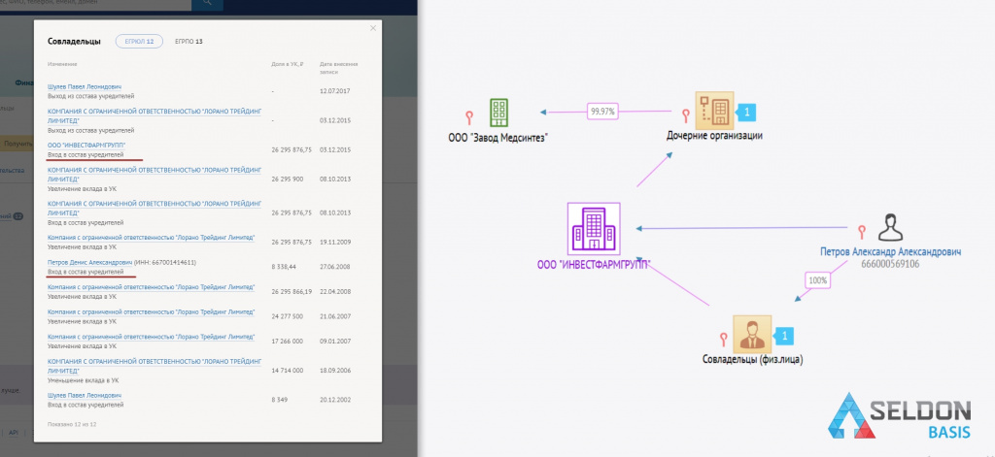Click the ООО "Завод Медсинтез" node label

497,138
